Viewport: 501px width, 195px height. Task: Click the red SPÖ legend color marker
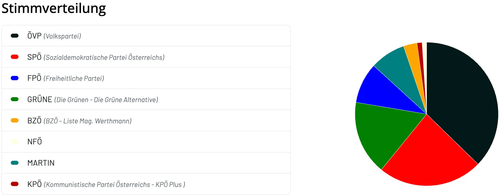point(15,57)
